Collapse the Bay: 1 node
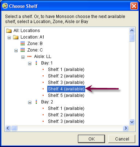Viewport: 140px width, 147px height. (30, 63)
